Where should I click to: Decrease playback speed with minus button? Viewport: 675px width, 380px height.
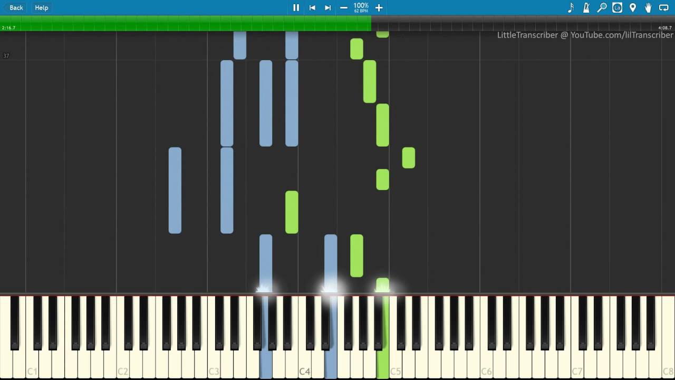(x=344, y=7)
